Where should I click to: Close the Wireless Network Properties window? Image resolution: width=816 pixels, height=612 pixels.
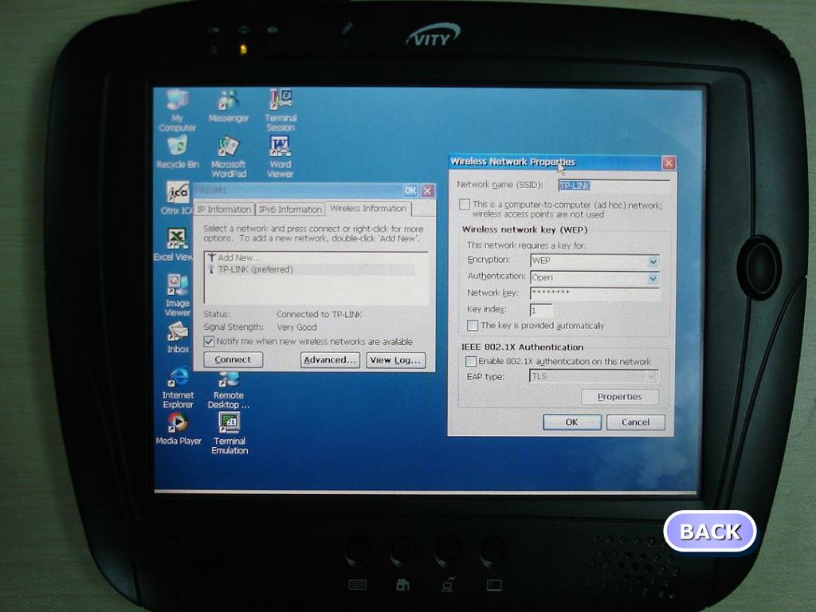(669, 163)
